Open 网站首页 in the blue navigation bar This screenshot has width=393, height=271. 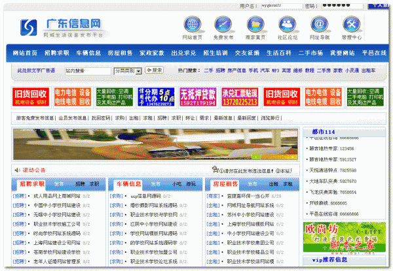point(25,53)
